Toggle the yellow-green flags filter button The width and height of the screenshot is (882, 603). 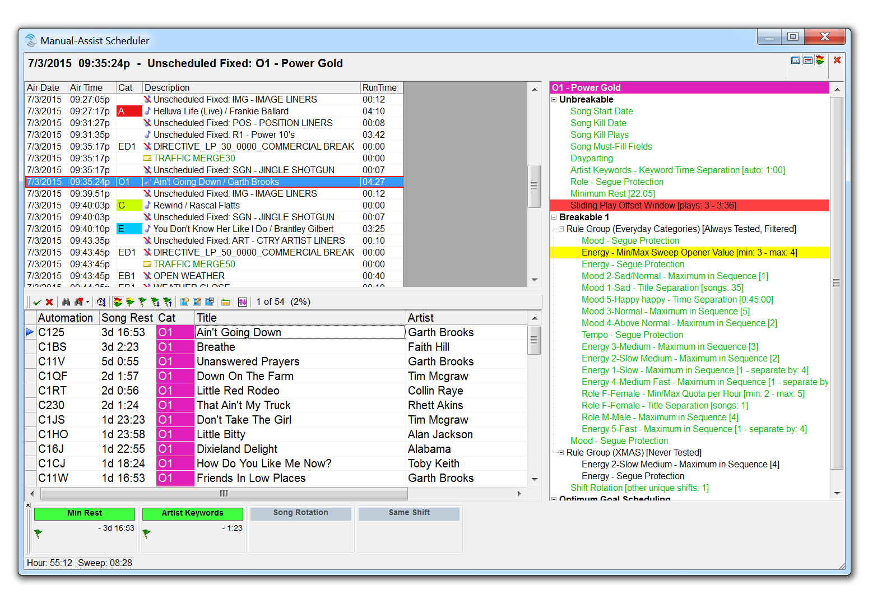click(x=130, y=302)
